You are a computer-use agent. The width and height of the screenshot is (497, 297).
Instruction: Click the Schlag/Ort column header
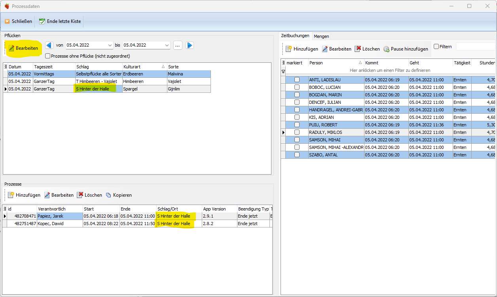(179, 209)
